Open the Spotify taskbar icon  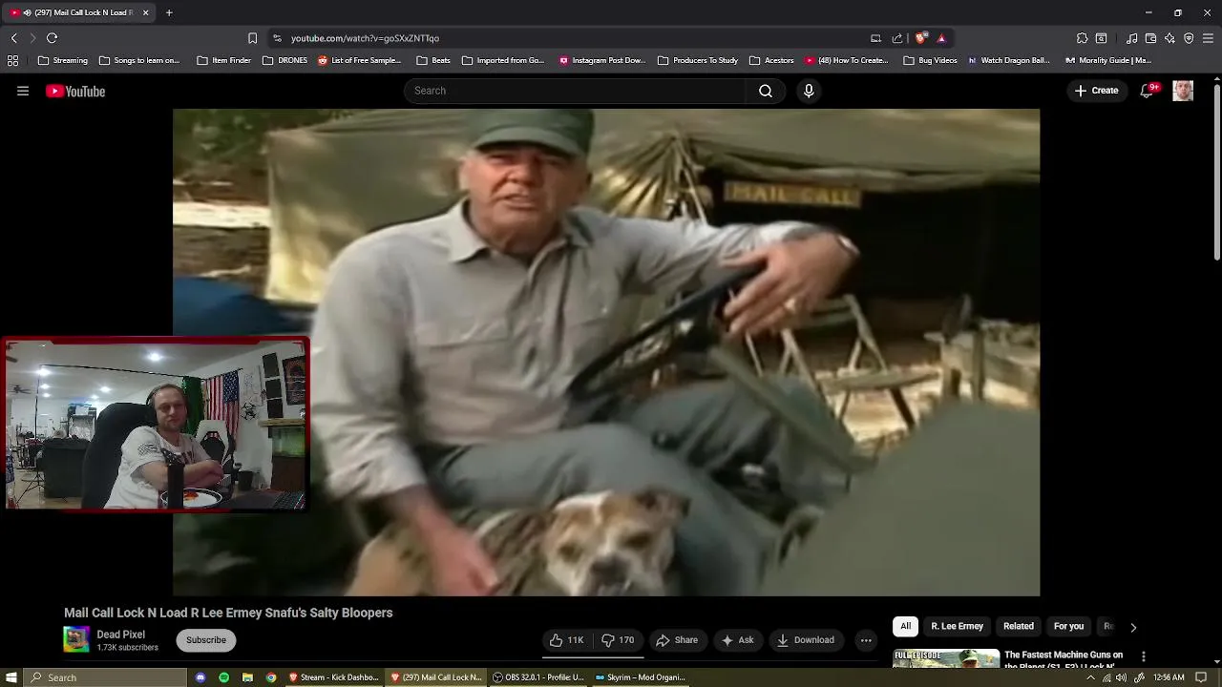223,677
